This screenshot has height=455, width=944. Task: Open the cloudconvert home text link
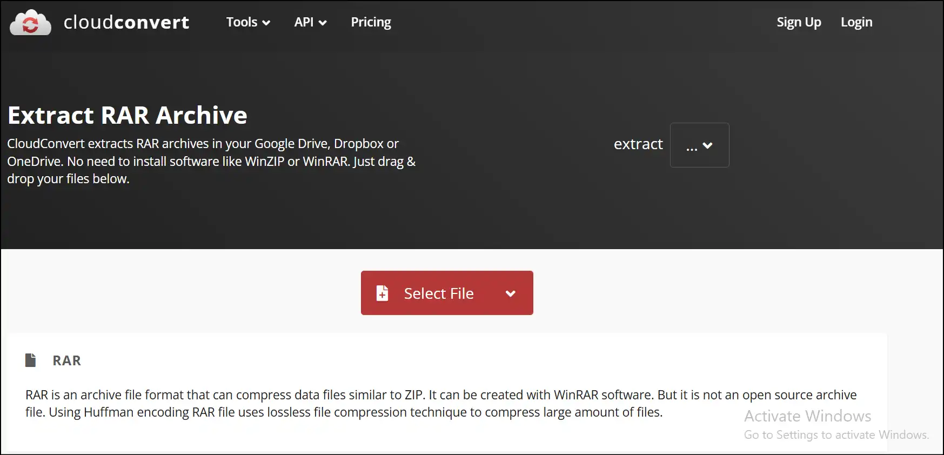click(x=126, y=22)
